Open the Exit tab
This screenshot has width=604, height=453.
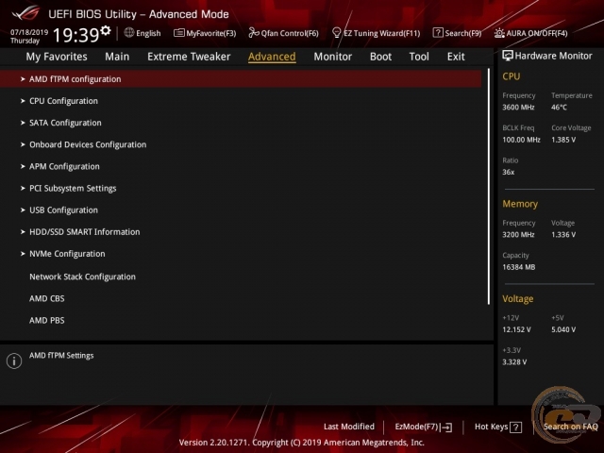coord(456,57)
